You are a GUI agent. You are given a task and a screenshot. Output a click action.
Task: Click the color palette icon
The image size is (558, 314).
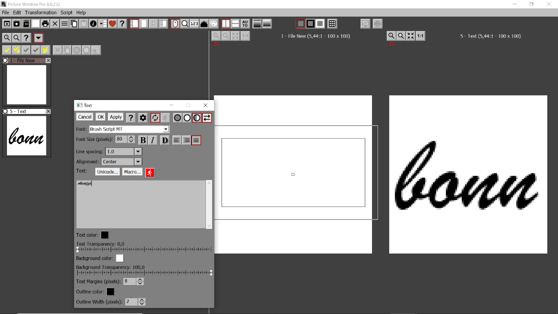[213, 24]
